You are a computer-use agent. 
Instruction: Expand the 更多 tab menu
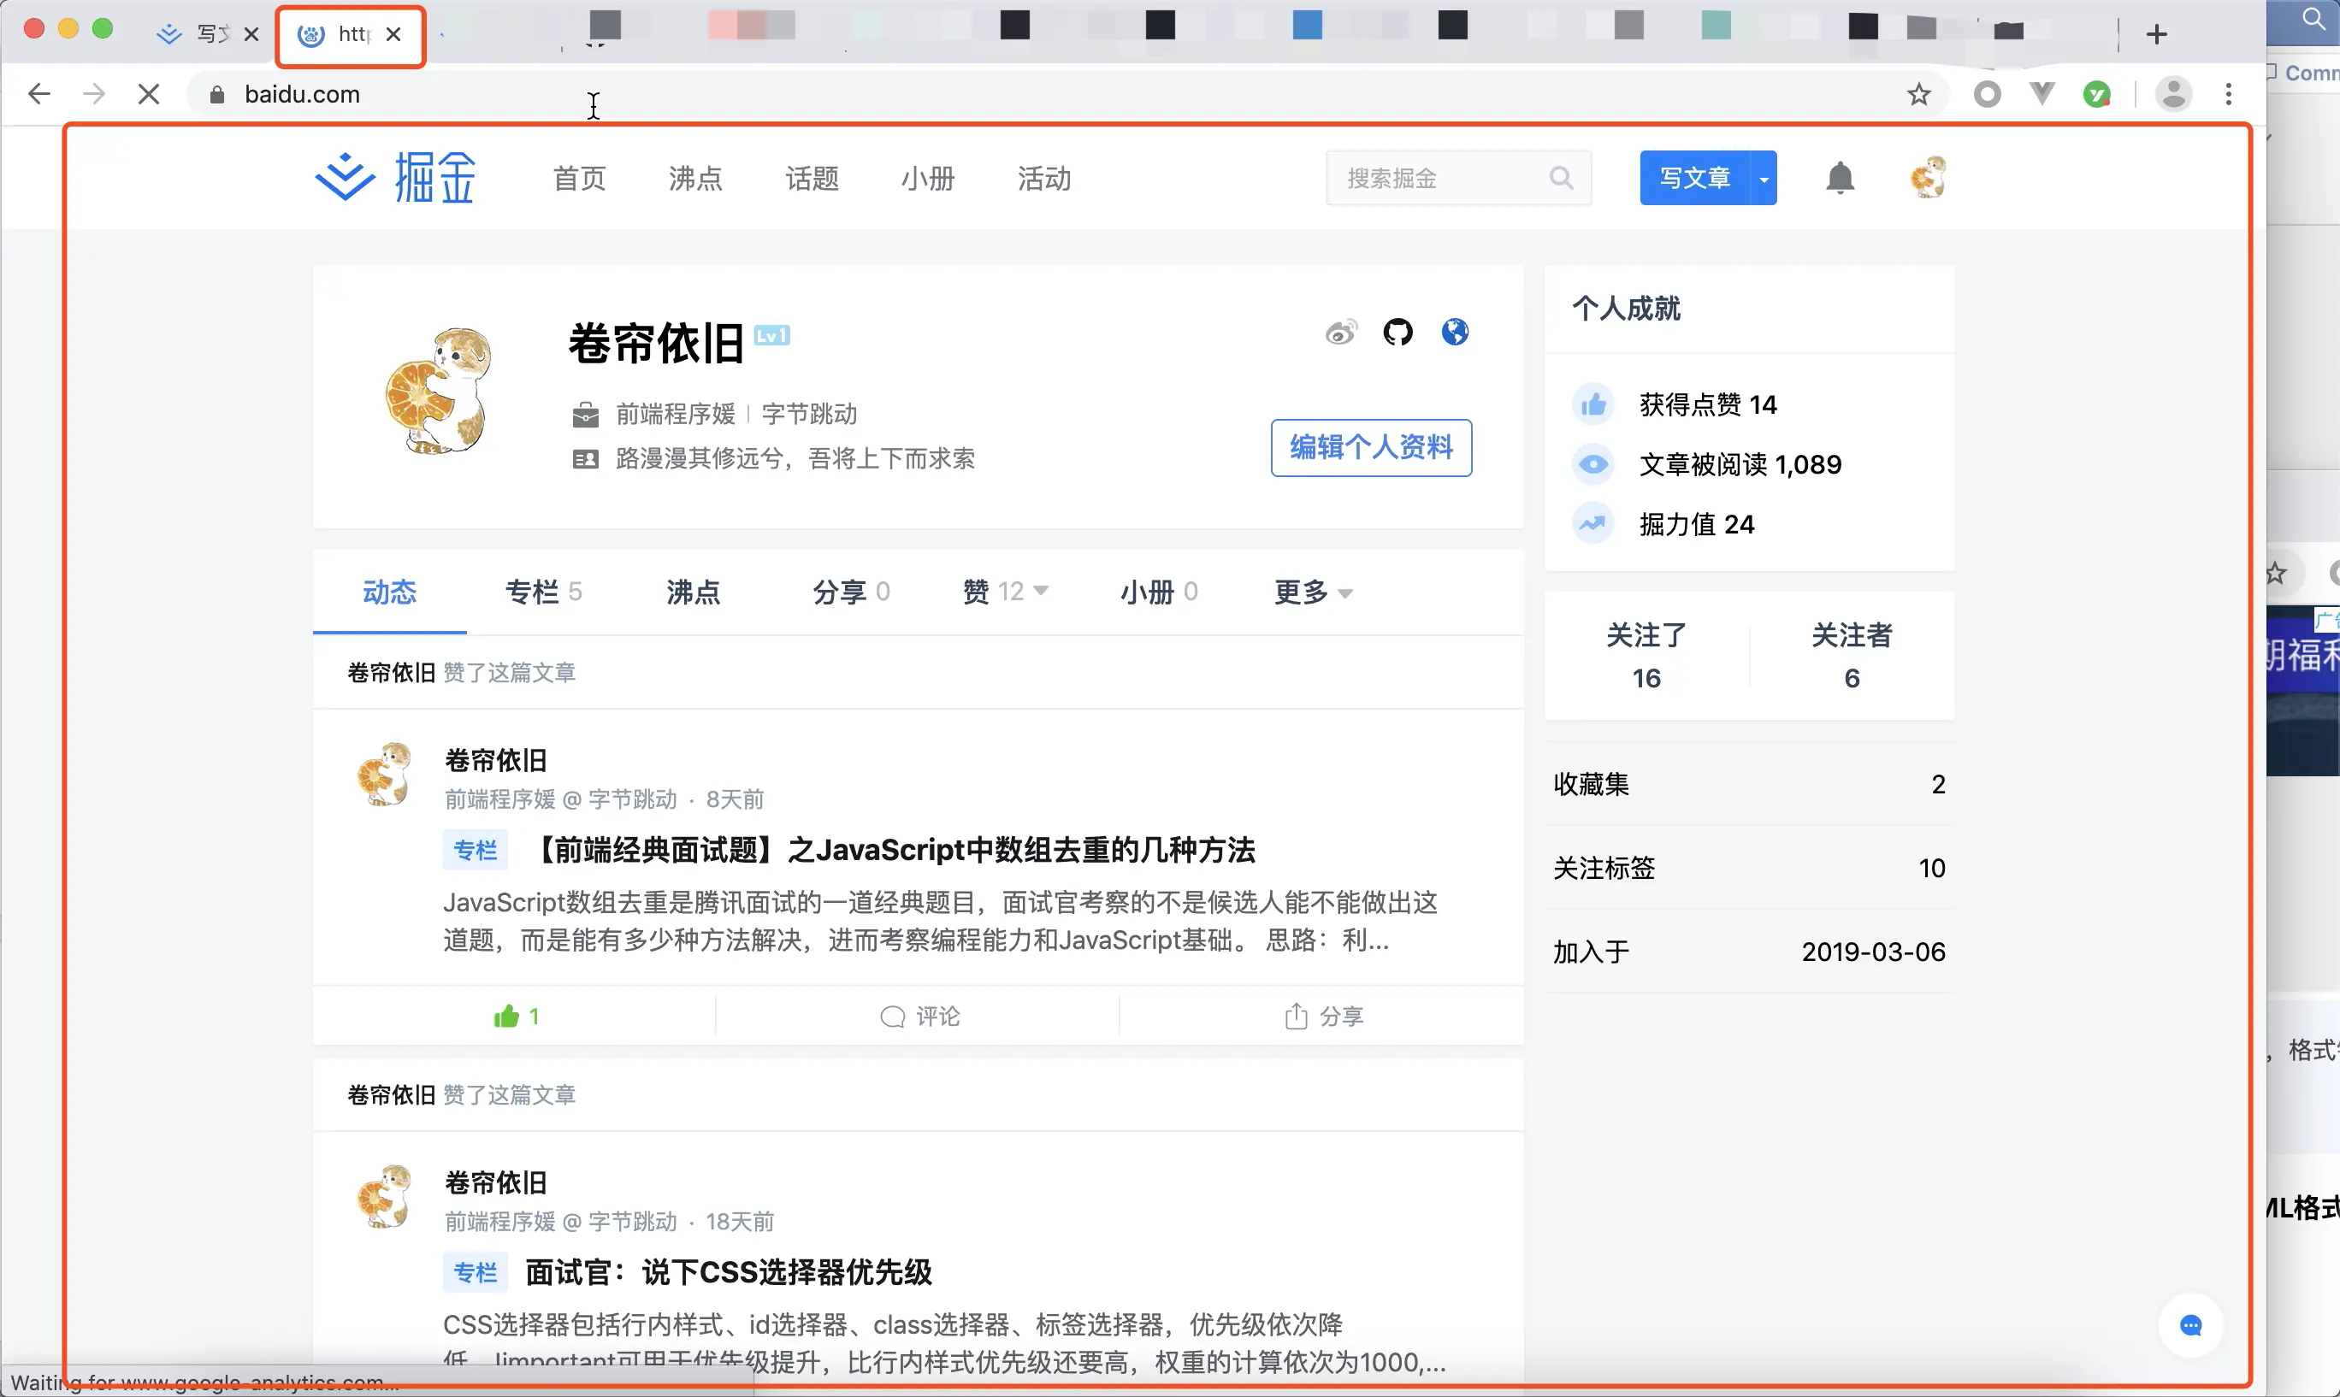click(1314, 592)
